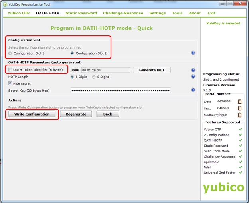Click the hex serial value 8465e0

[223, 108]
